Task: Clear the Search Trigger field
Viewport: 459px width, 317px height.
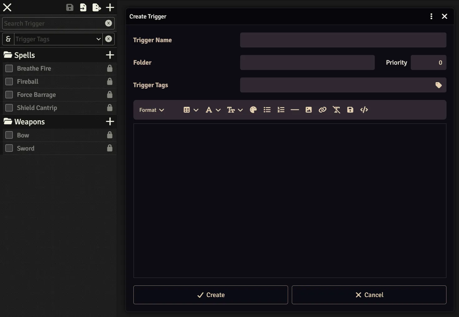Action: click(x=108, y=23)
